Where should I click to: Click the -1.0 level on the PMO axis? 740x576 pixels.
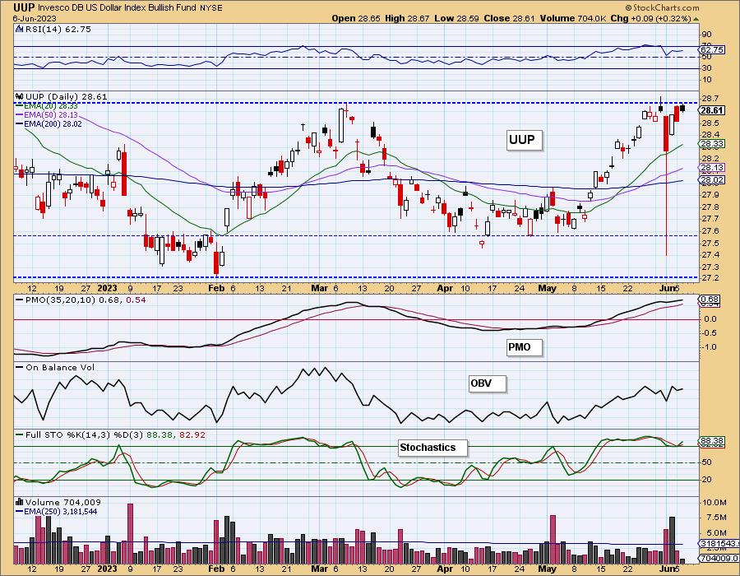[710, 347]
